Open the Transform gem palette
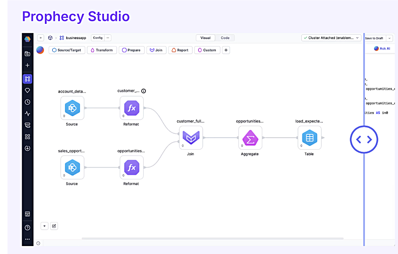Viewport: 398px width, 254px height. click(102, 50)
